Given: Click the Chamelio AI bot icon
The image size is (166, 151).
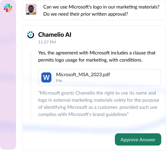Looking at the screenshot, I should click(x=31, y=35).
